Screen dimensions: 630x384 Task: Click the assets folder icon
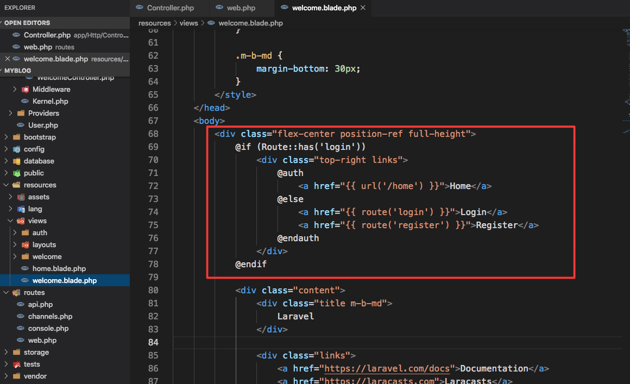click(x=22, y=197)
